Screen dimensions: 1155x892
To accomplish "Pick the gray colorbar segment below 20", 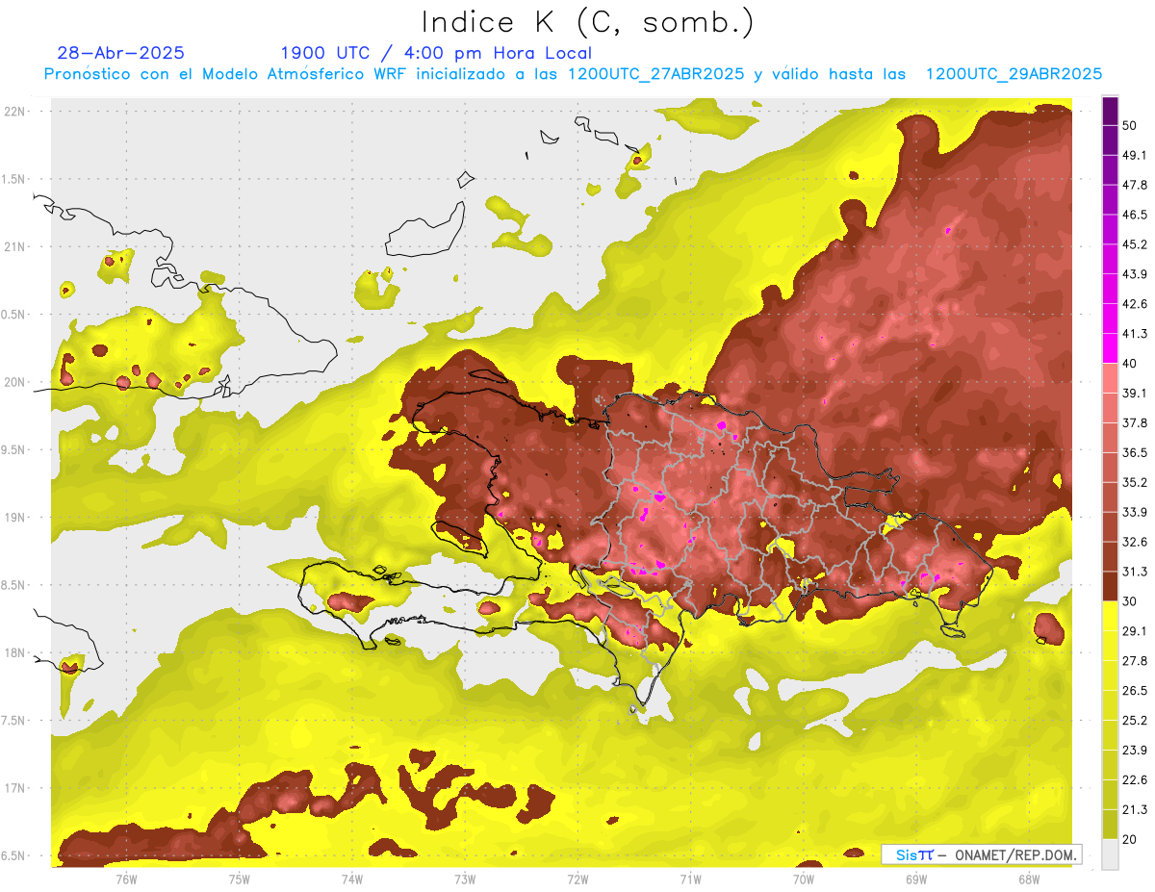I will pos(1110,854).
